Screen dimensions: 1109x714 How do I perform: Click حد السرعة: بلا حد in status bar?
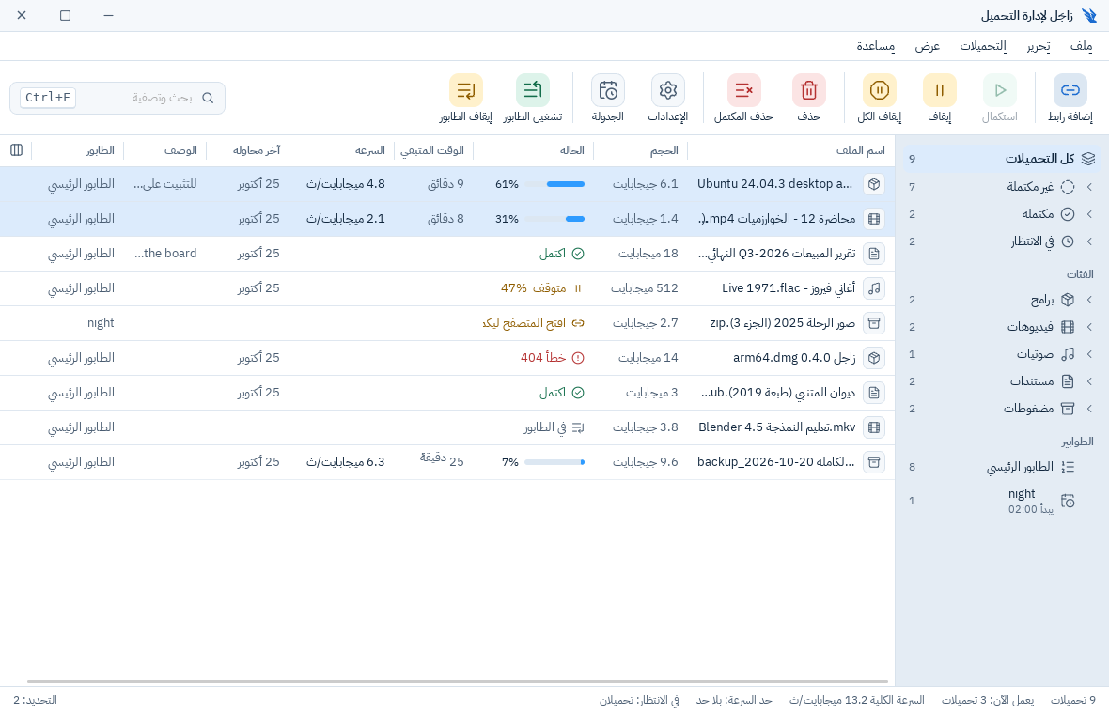(734, 700)
